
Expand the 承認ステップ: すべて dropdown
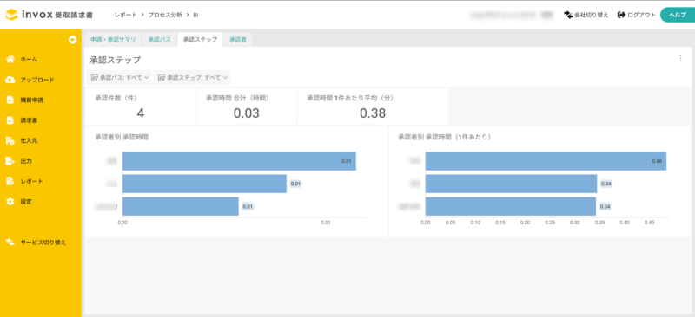(x=192, y=77)
